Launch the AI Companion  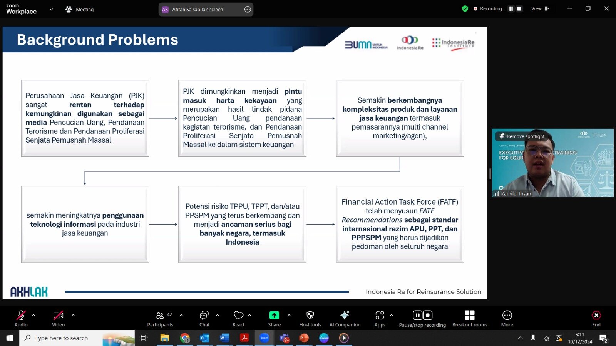345,319
